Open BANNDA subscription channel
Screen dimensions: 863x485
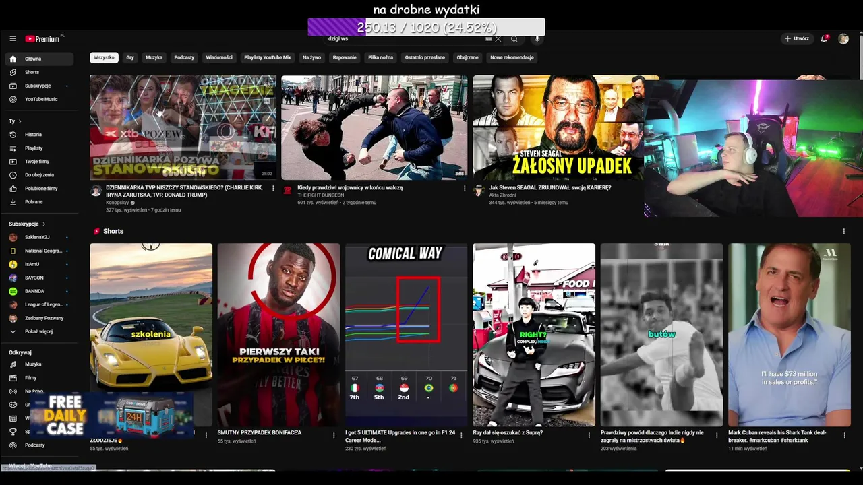(x=39, y=291)
